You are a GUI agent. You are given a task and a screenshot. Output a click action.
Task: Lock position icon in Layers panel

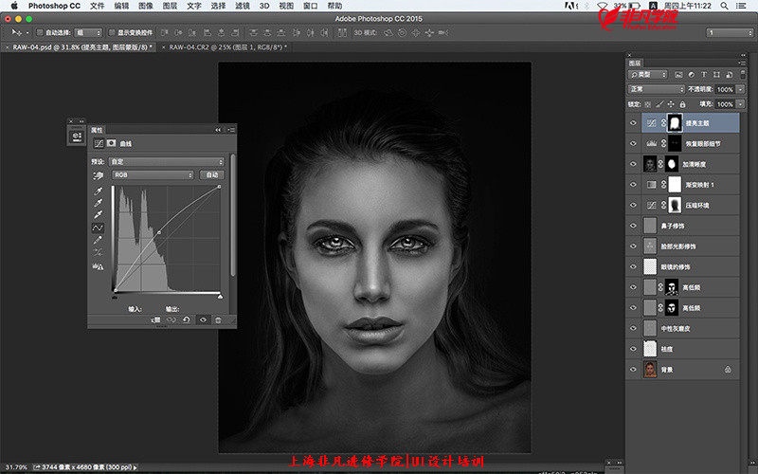(x=671, y=104)
